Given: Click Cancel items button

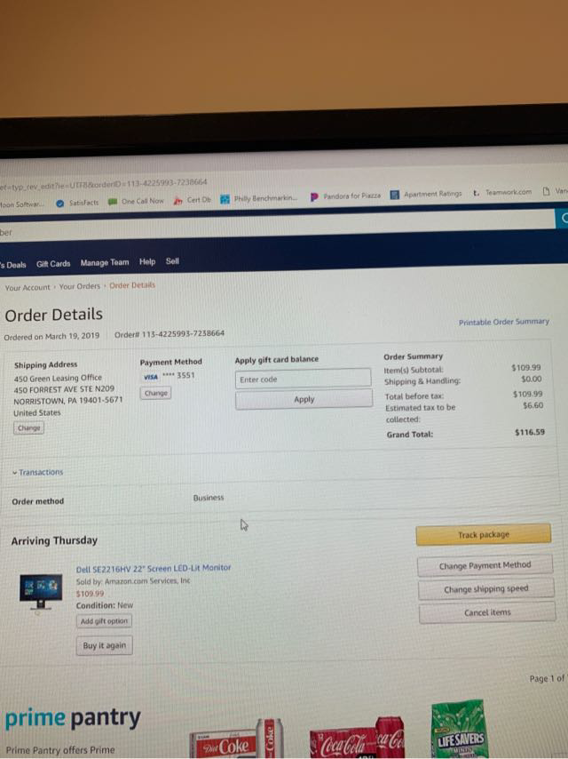Looking at the screenshot, I should click(x=486, y=612).
